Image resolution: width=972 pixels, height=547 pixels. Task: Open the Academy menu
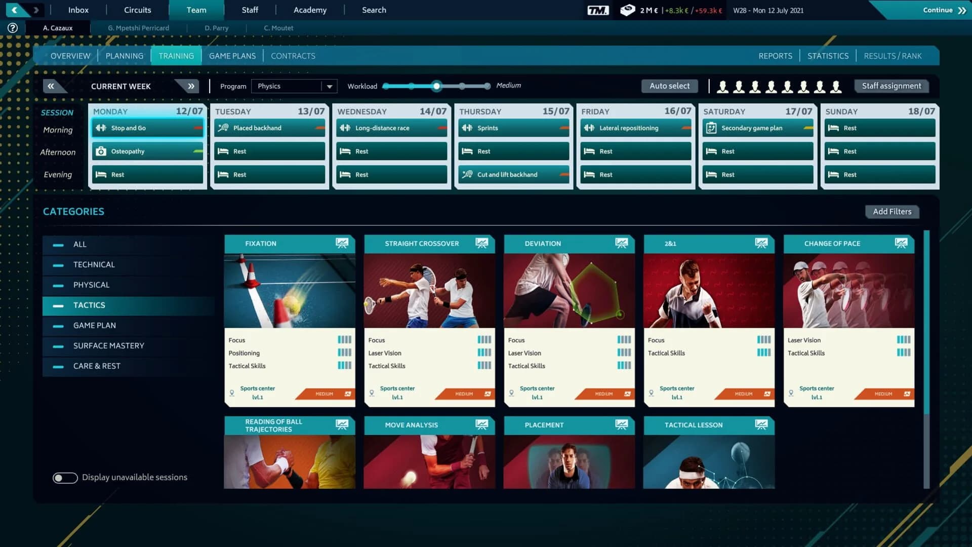point(310,10)
